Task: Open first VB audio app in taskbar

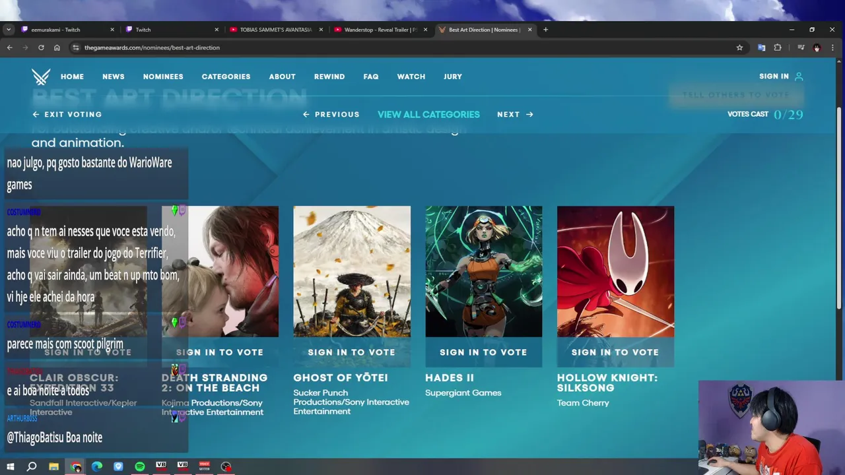Action: coord(161,466)
